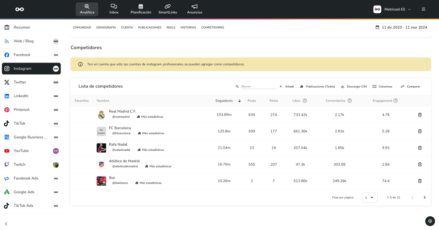Open SmartLinks from top navigation
439x230 pixels.
click(x=168, y=9)
